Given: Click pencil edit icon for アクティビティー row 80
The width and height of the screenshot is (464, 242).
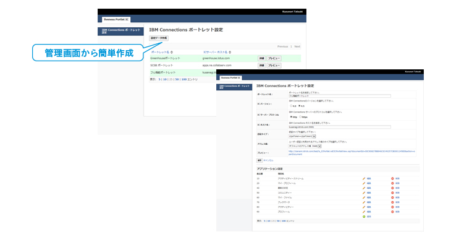Looking at the screenshot, I should (x=364, y=207).
